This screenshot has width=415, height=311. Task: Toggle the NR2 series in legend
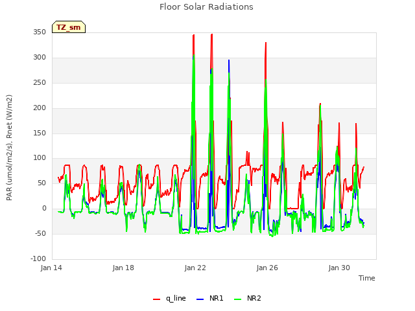click(248, 298)
